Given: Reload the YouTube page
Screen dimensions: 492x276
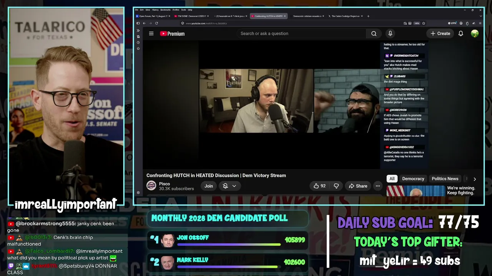Looking at the screenshot, I should pos(156,23).
